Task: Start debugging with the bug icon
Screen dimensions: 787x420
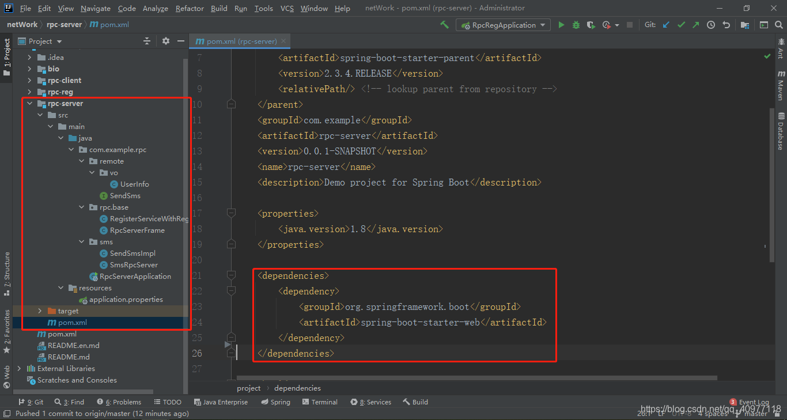Action: 576,25
